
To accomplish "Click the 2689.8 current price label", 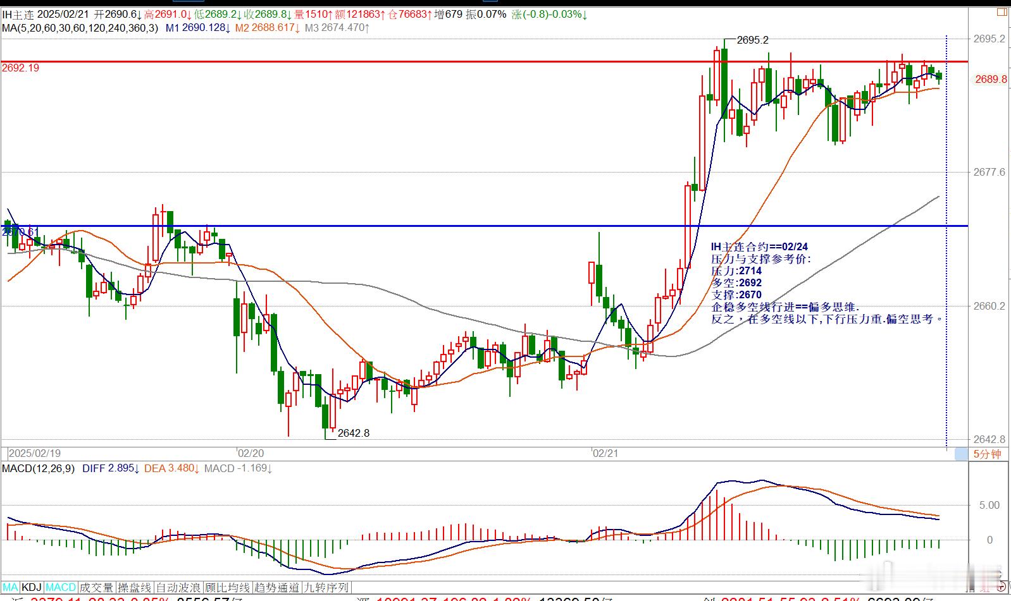I will click(991, 79).
